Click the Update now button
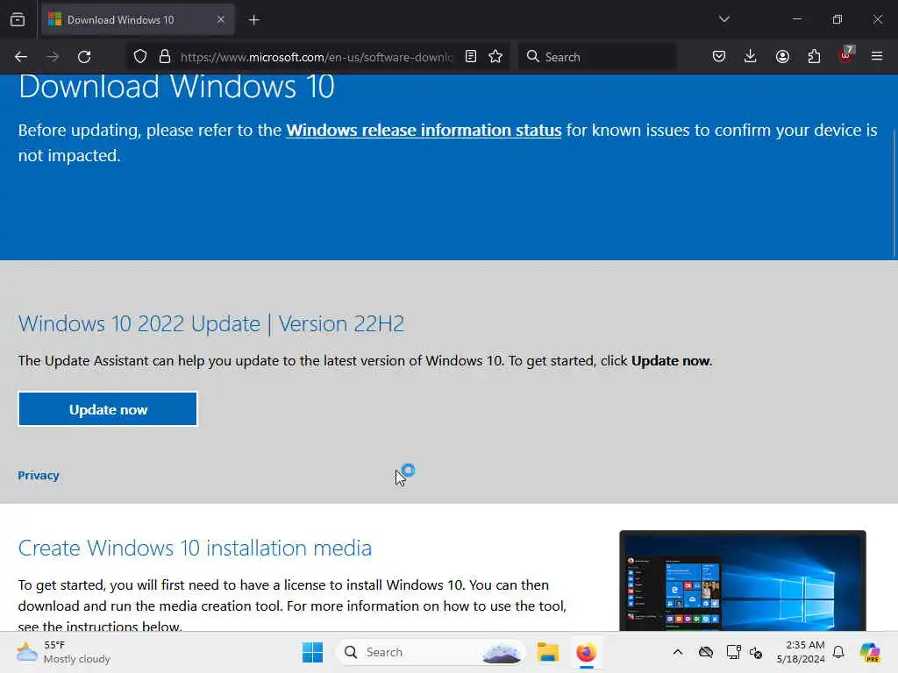Viewport: 898px width, 673px height. point(108,409)
